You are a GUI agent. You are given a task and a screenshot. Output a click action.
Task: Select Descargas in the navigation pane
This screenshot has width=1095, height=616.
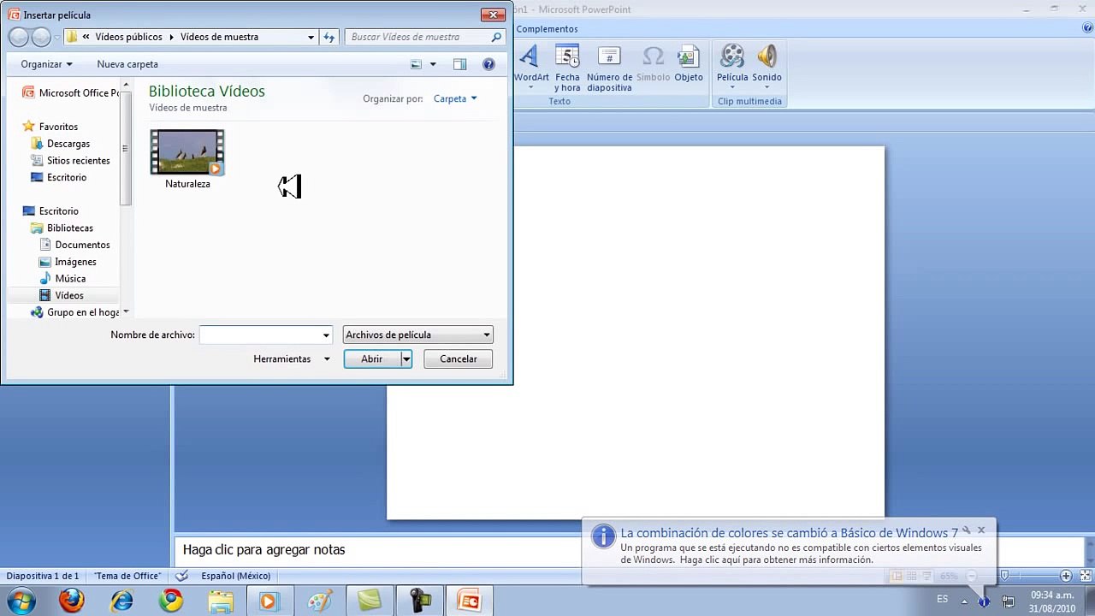coord(60,144)
